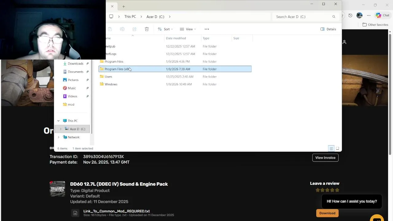Unpin Downloads using its pin icon

[x=88, y=64]
